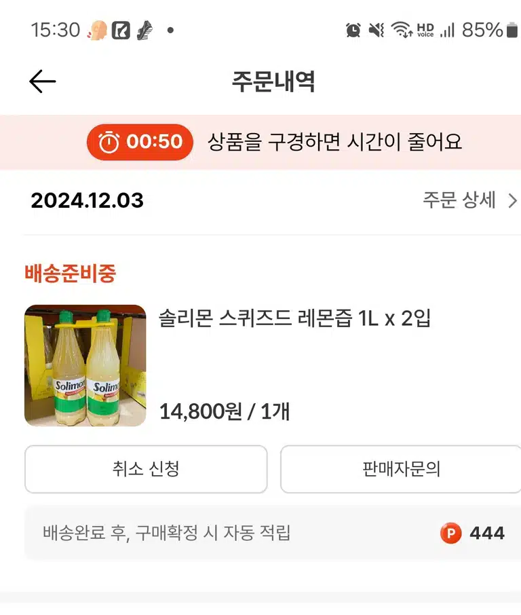Tap the 판매자문의 button
This screenshot has height=615, width=521.
tap(401, 469)
